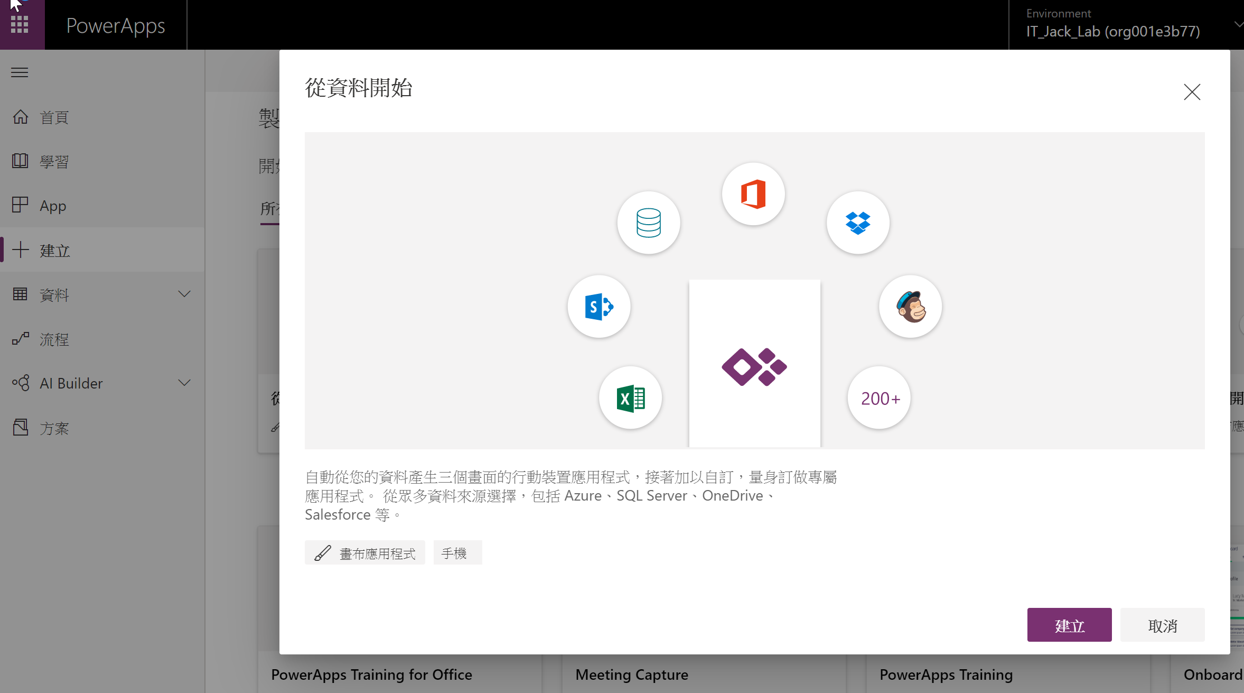1244x693 pixels.
Task: Click the Excel icon
Action: 630,398
